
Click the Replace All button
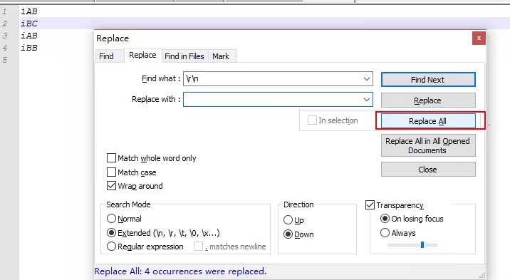[428, 121]
